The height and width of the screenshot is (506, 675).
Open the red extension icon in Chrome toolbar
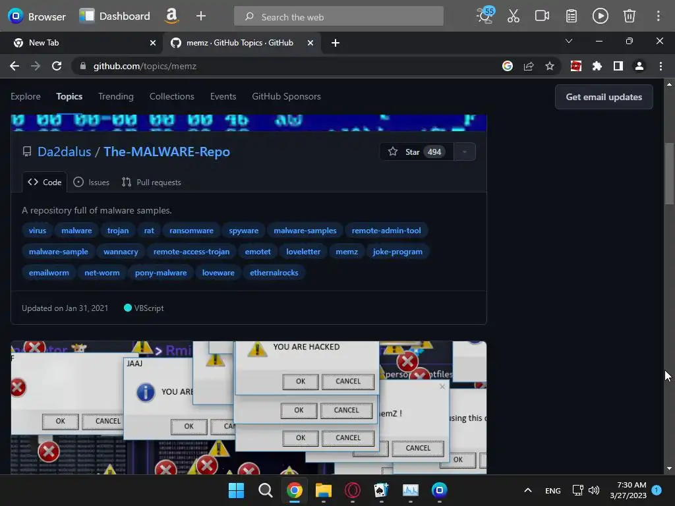[x=575, y=66]
